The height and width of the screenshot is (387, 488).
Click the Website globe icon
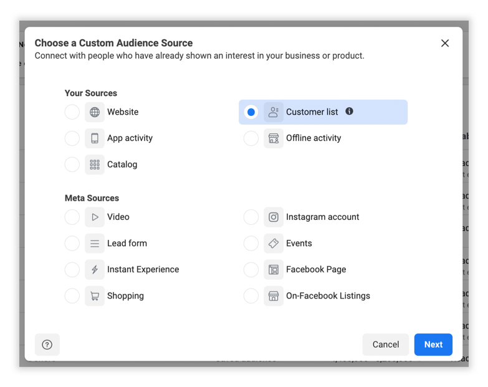tap(95, 112)
